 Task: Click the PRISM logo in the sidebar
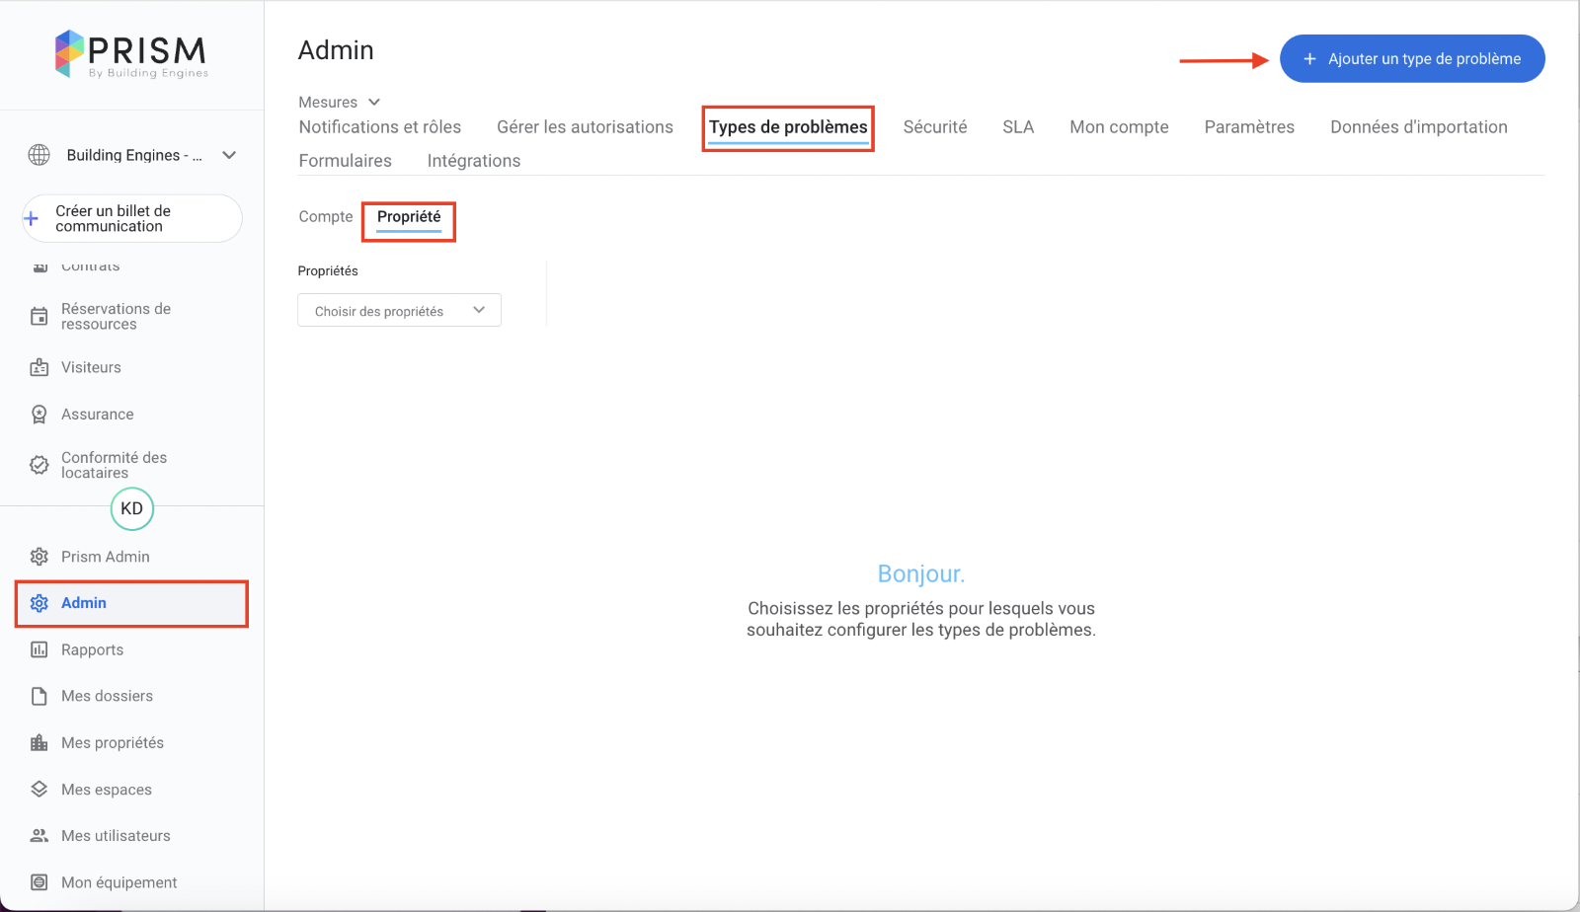(132, 53)
